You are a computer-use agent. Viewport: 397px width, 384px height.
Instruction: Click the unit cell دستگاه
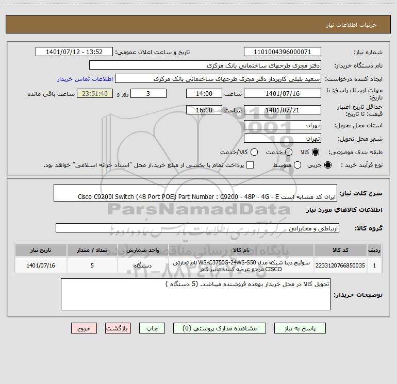143,265
